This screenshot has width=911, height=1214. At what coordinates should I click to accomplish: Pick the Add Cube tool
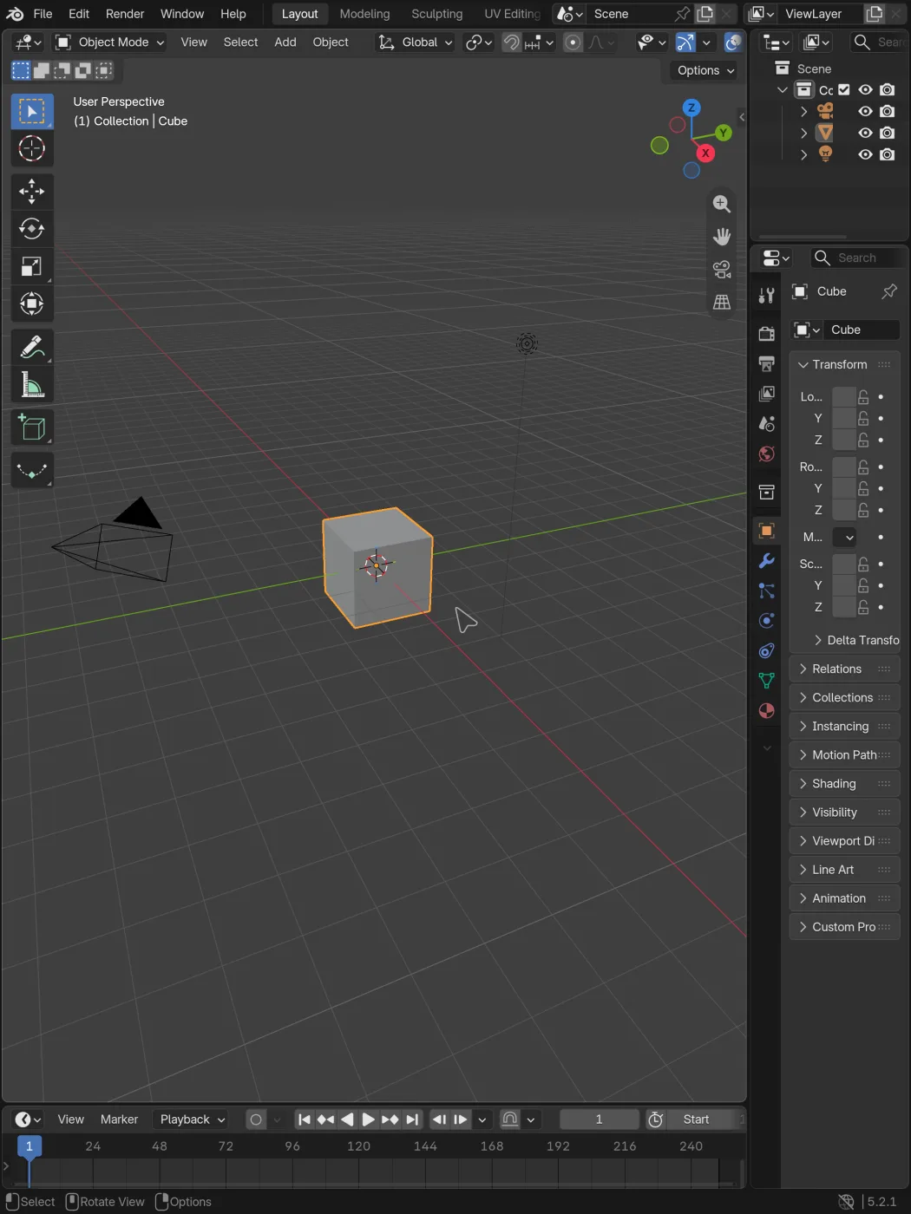pos(32,428)
